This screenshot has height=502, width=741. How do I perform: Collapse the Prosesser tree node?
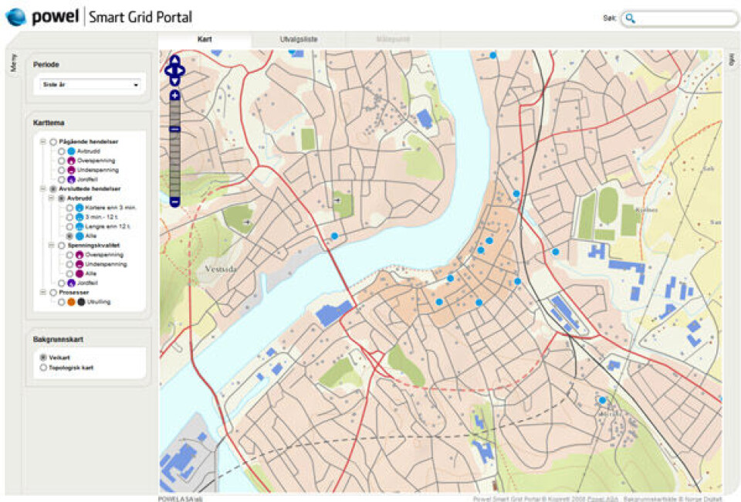43,293
